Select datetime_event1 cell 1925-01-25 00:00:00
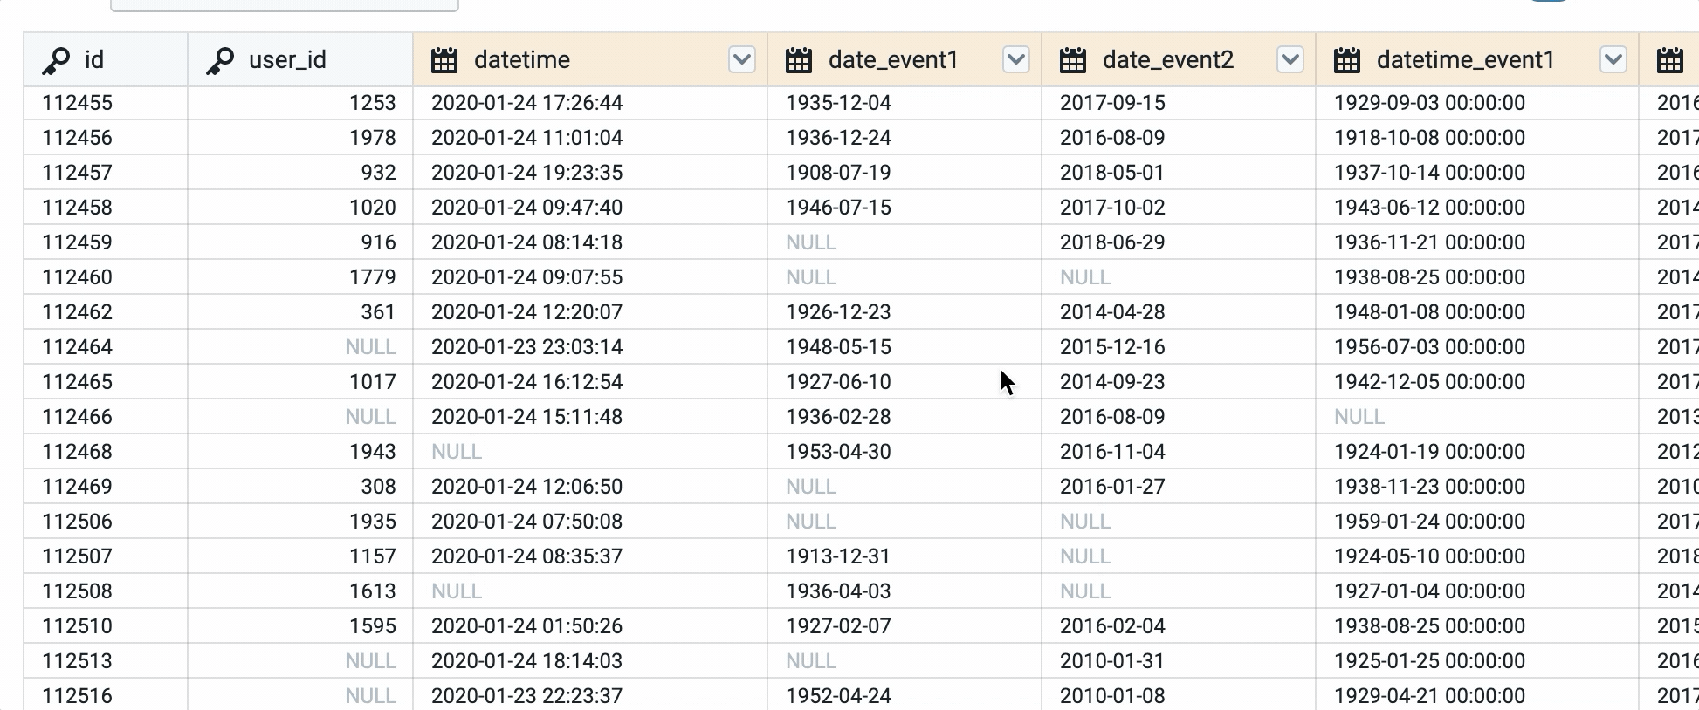1699x710 pixels. 1477,661
